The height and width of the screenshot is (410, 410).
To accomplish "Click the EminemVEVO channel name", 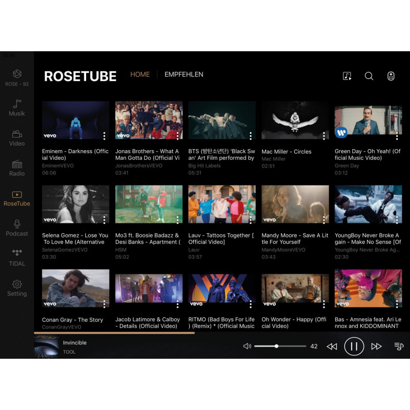I will pyautogui.click(x=58, y=166).
